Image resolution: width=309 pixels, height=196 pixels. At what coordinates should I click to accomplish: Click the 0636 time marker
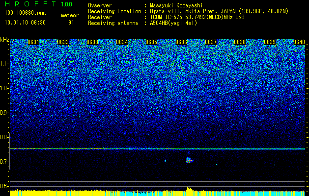click(181, 42)
